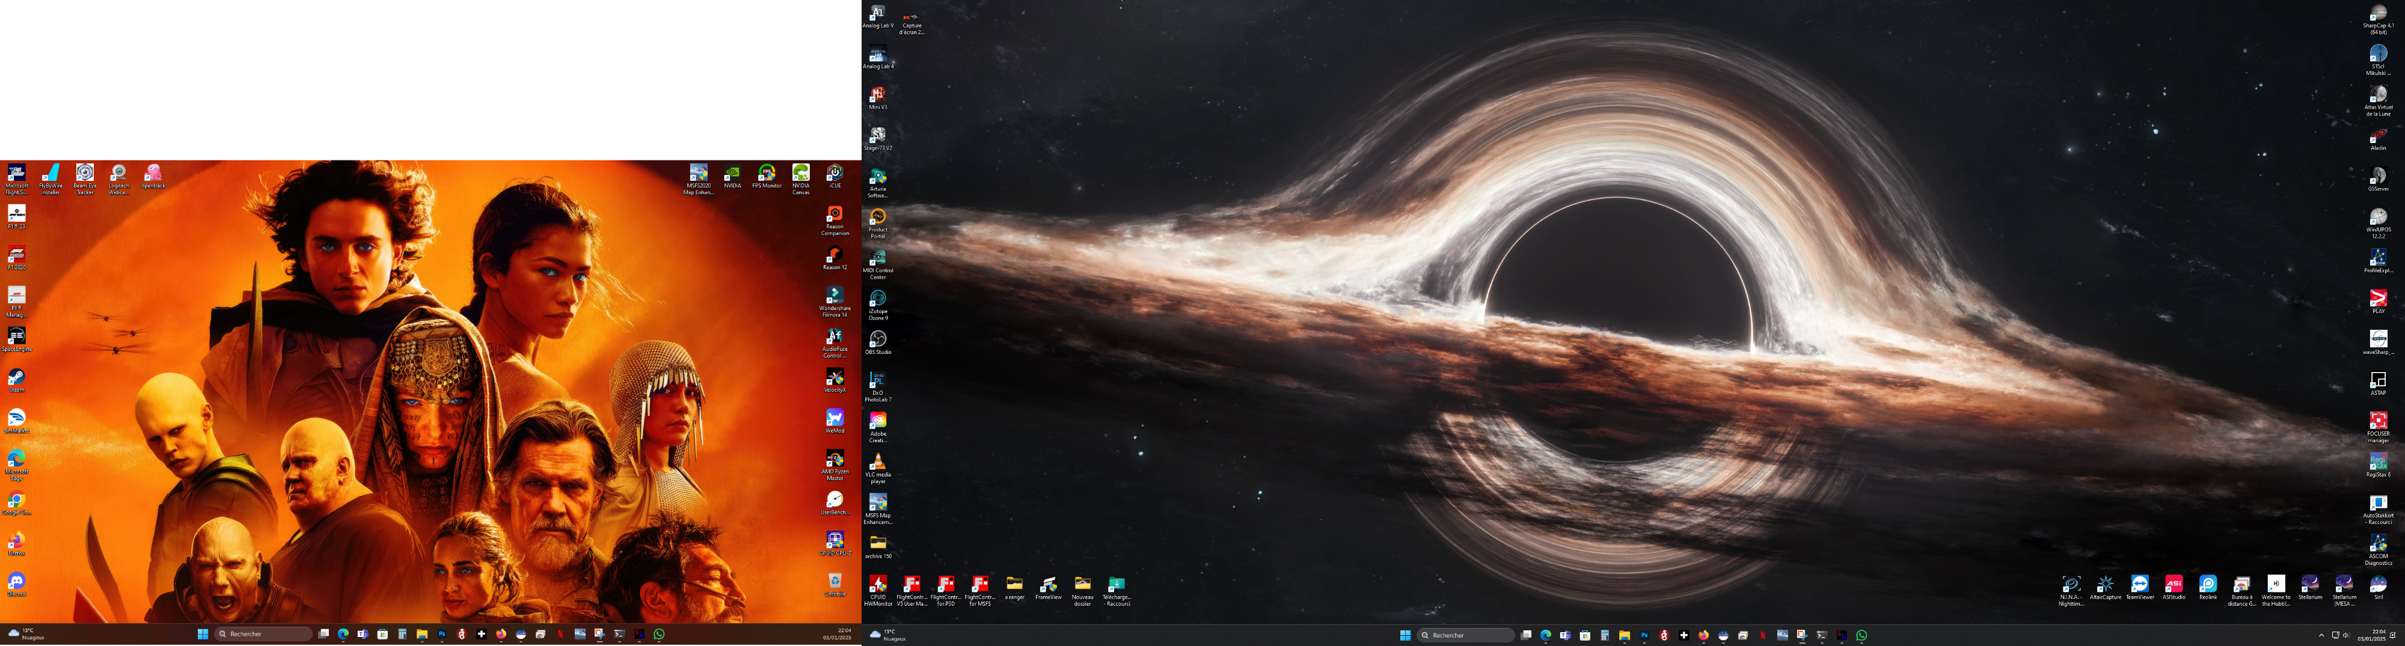Select the Firefox desktop icon
The image size is (2405, 646).
[17, 544]
